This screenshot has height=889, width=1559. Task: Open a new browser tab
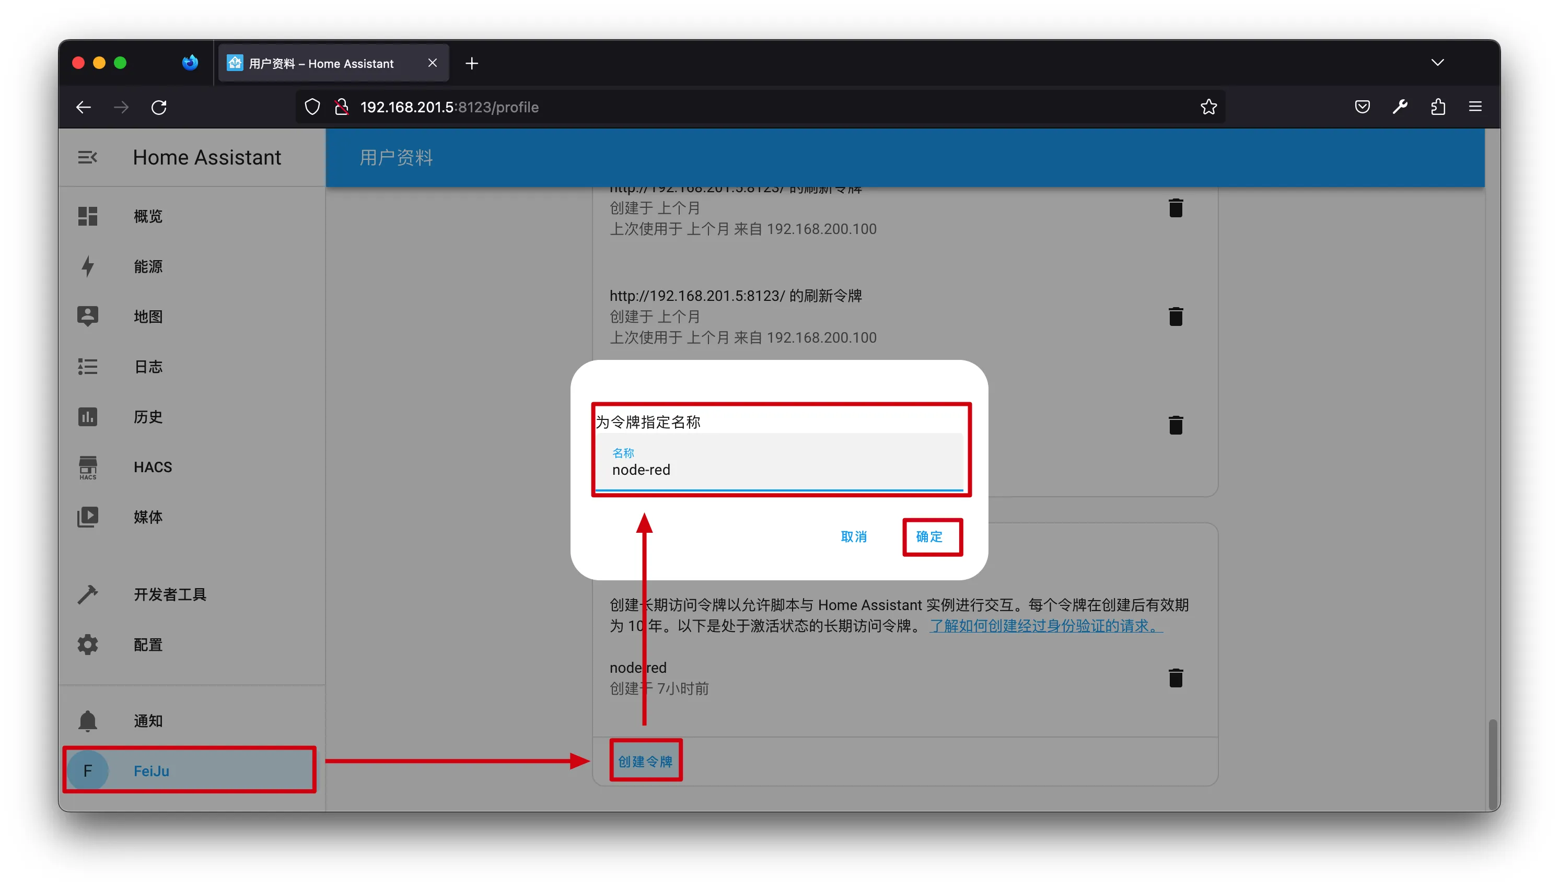pyautogui.click(x=471, y=63)
